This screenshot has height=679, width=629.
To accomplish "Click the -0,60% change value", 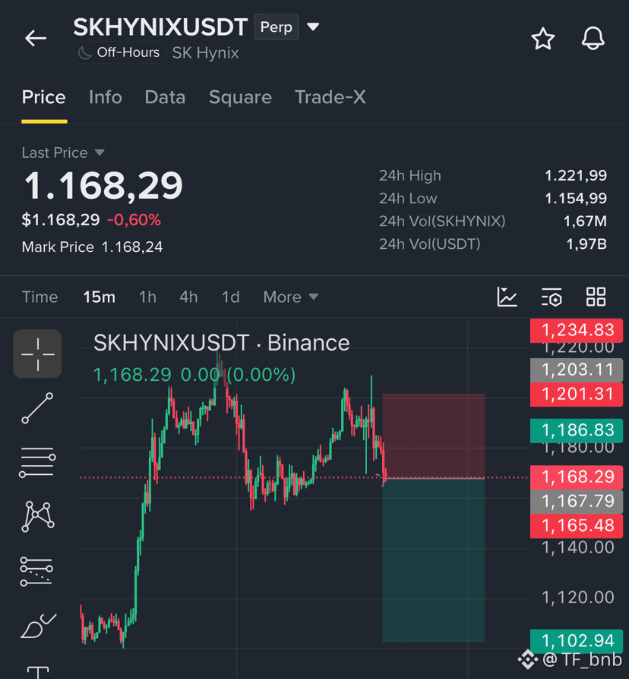I will (134, 220).
